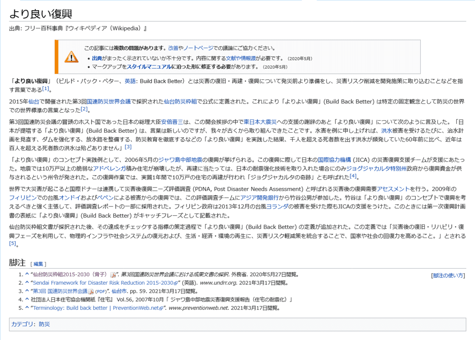Click the page title より良い復興
Screen dimensions: 475x340
[41, 13]
